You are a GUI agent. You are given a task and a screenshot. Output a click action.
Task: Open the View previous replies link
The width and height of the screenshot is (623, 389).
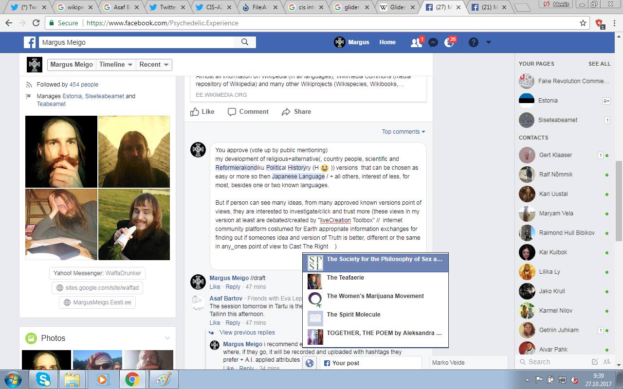point(247,333)
